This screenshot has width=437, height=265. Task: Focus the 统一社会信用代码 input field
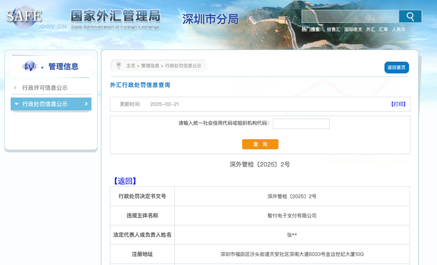pyautogui.click(x=301, y=123)
